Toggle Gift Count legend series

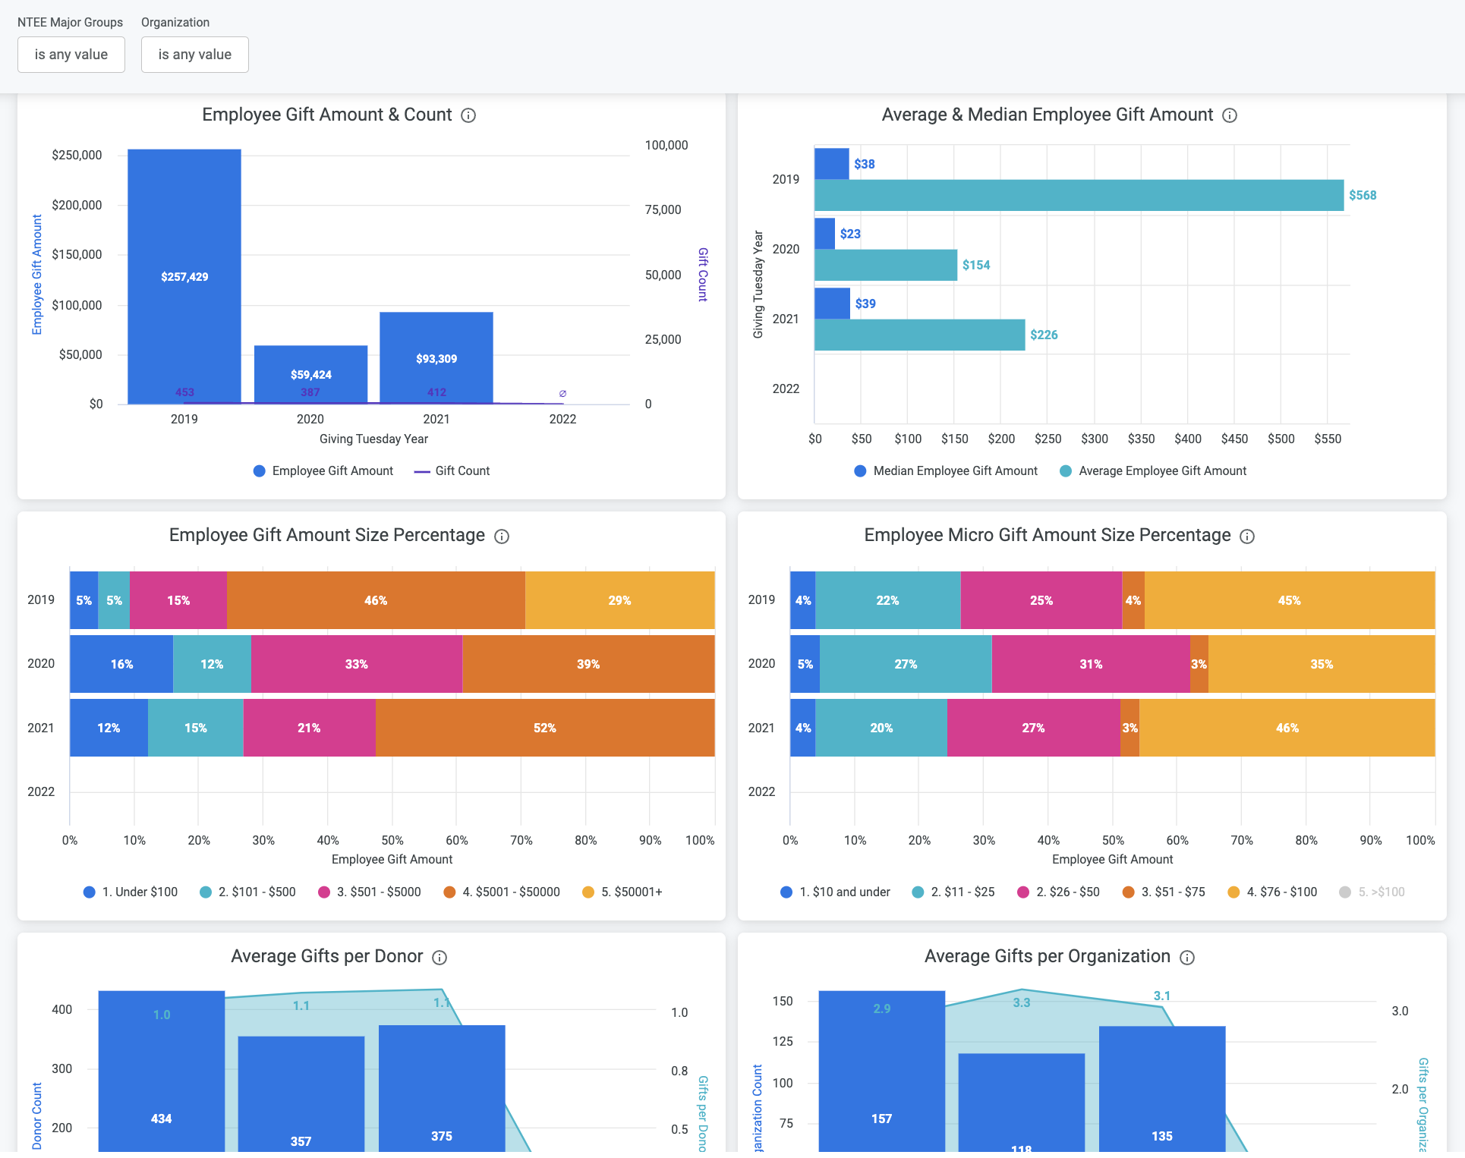click(452, 471)
